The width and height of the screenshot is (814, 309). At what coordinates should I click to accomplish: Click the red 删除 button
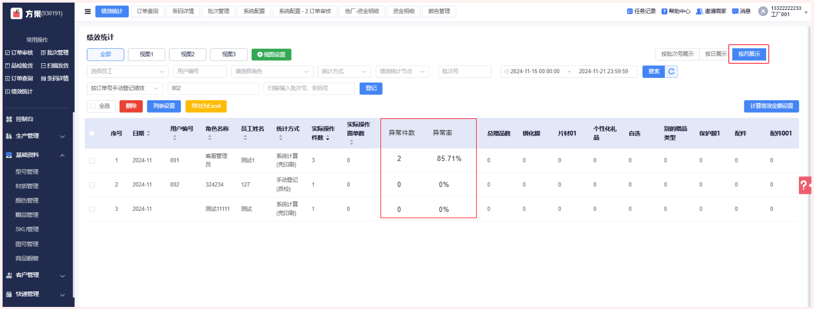point(131,106)
